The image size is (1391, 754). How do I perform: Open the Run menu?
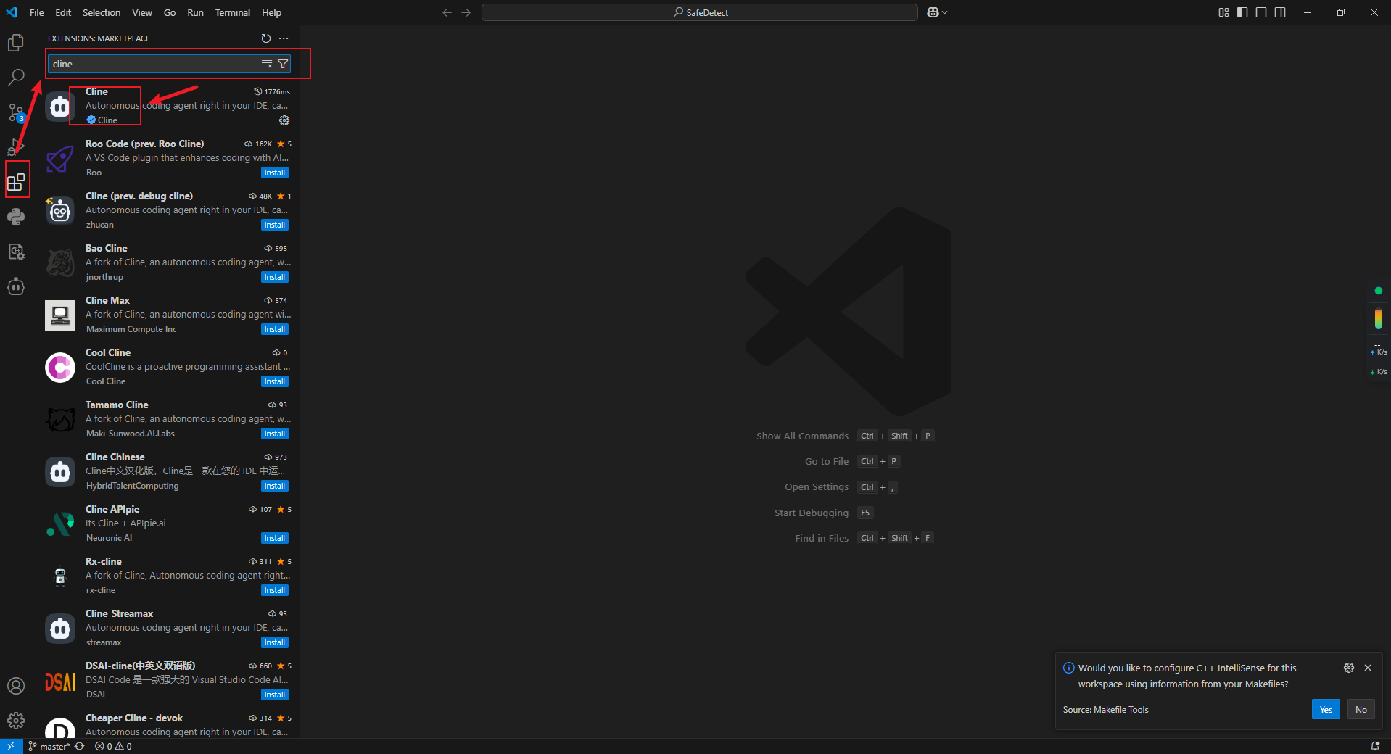[195, 12]
